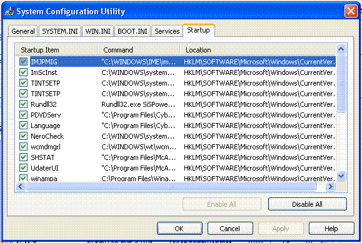Select the IMJPMIG row name

coord(44,62)
